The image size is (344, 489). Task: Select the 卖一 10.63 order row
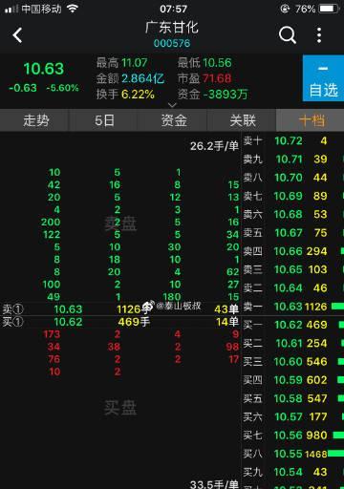(293, 307)
